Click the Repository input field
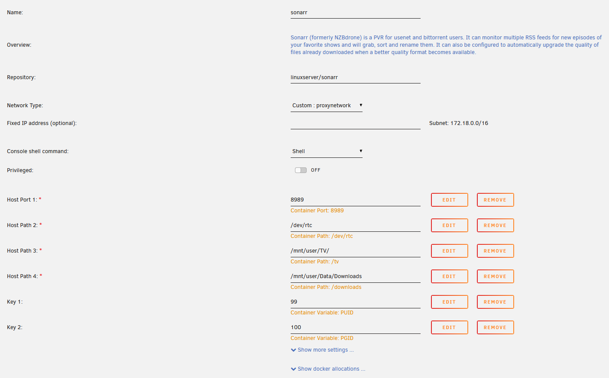The image size is (609, 378). pyautogui.click(x=356, y=77)
